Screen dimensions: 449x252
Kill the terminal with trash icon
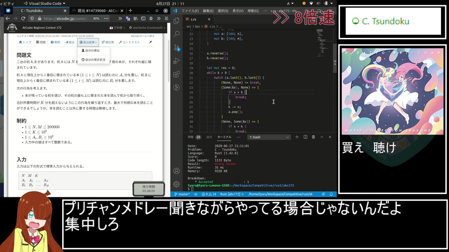313,137
